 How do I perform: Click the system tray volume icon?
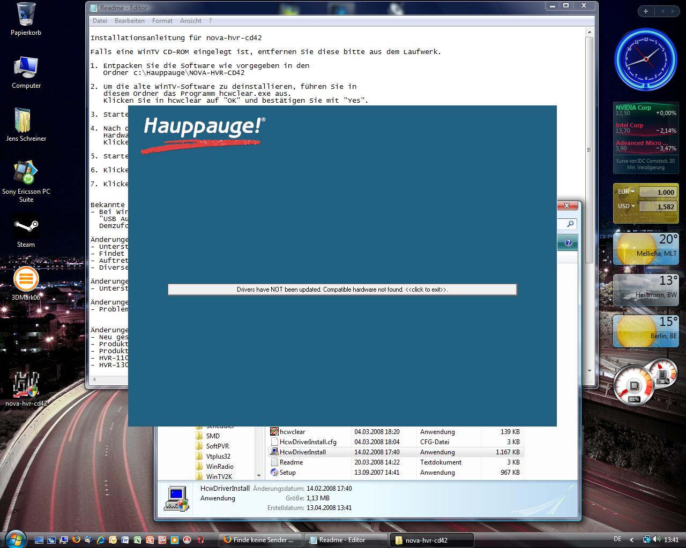click(x=657, y=539)
